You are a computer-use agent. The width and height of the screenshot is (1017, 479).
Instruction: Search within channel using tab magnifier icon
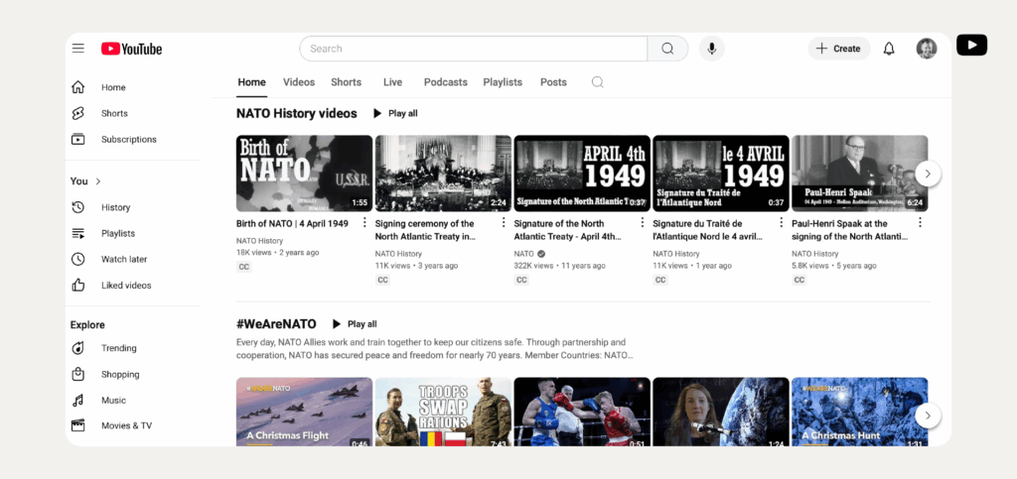(597, 82)
